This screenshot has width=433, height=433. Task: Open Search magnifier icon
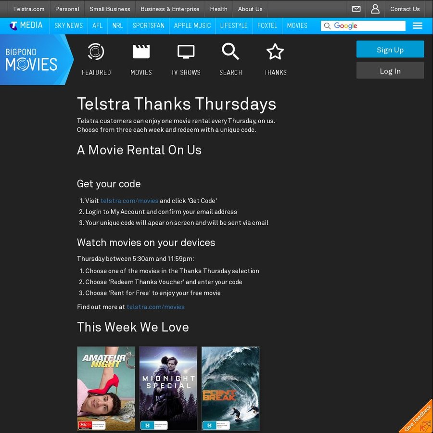[x=230, y=51]
